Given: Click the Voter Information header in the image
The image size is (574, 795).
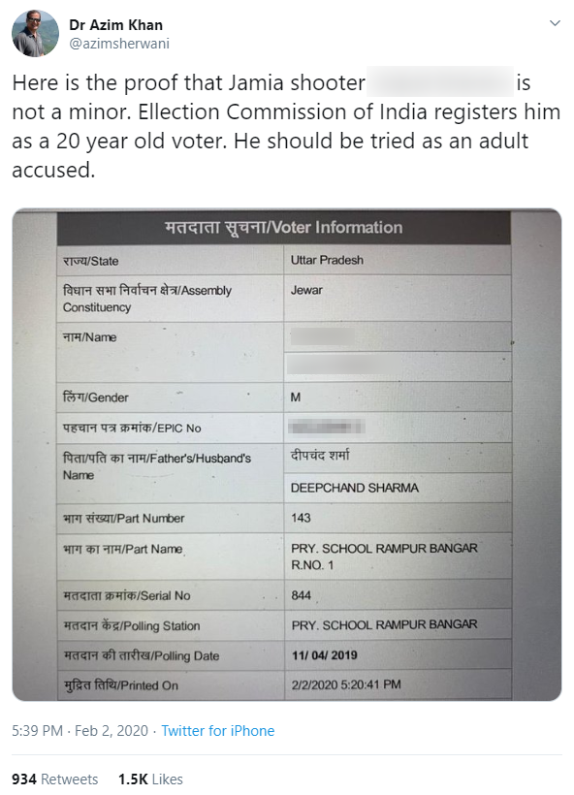Looking at the screenshot, I should coord(283,228).
